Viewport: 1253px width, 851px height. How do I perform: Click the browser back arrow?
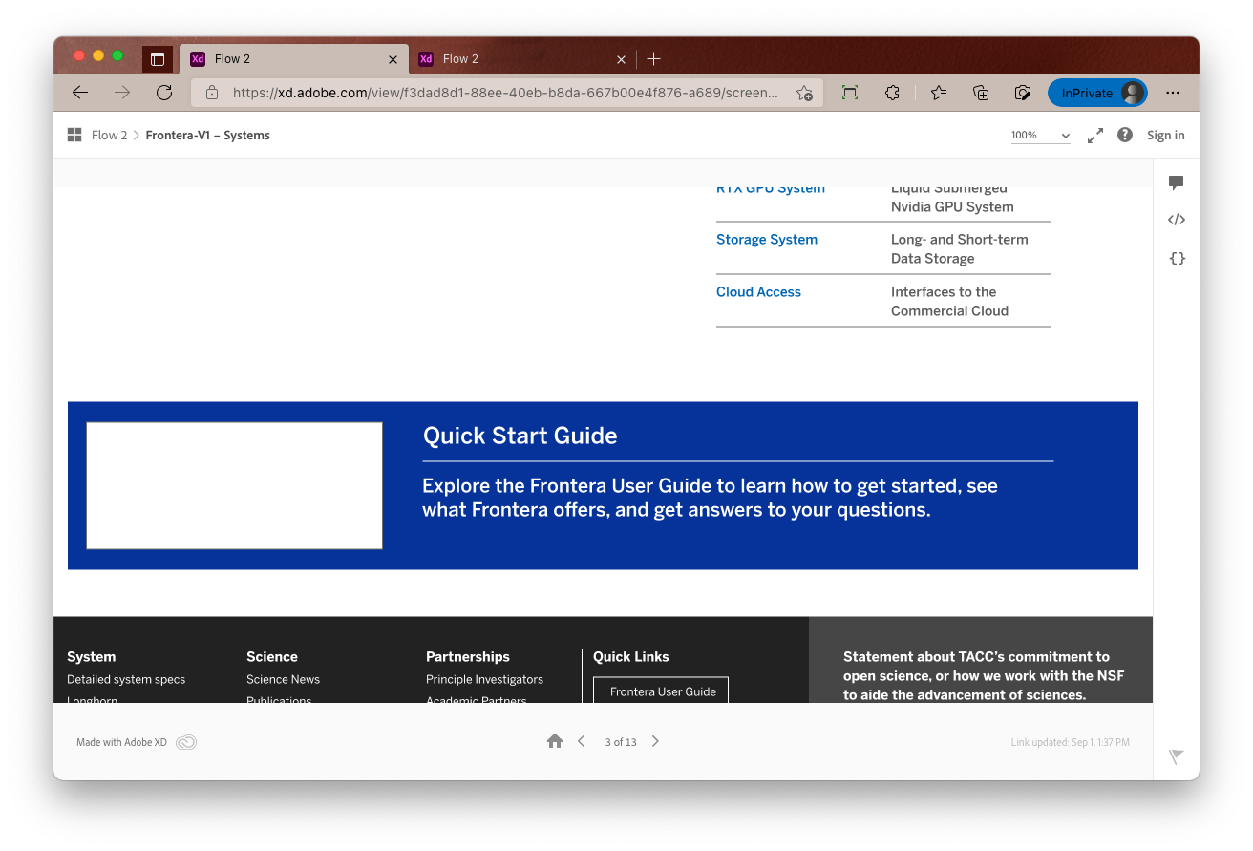point(80,93)
